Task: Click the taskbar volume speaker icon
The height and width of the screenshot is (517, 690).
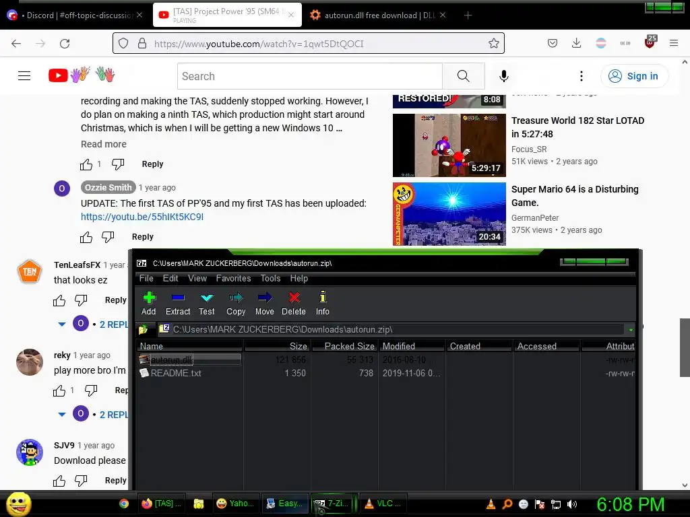Action: [571, 504]
